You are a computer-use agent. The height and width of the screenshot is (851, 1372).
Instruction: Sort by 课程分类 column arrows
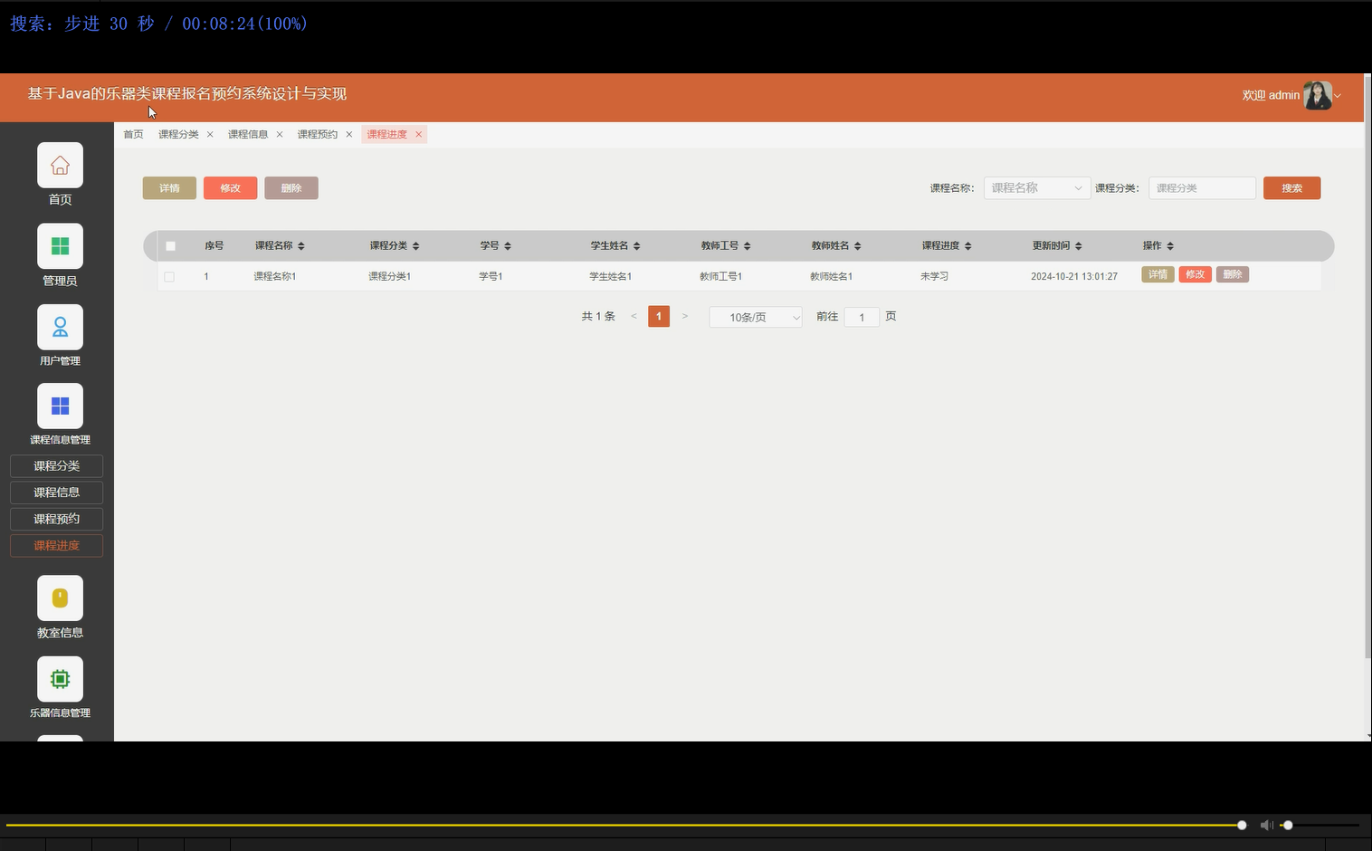[416, 246]
